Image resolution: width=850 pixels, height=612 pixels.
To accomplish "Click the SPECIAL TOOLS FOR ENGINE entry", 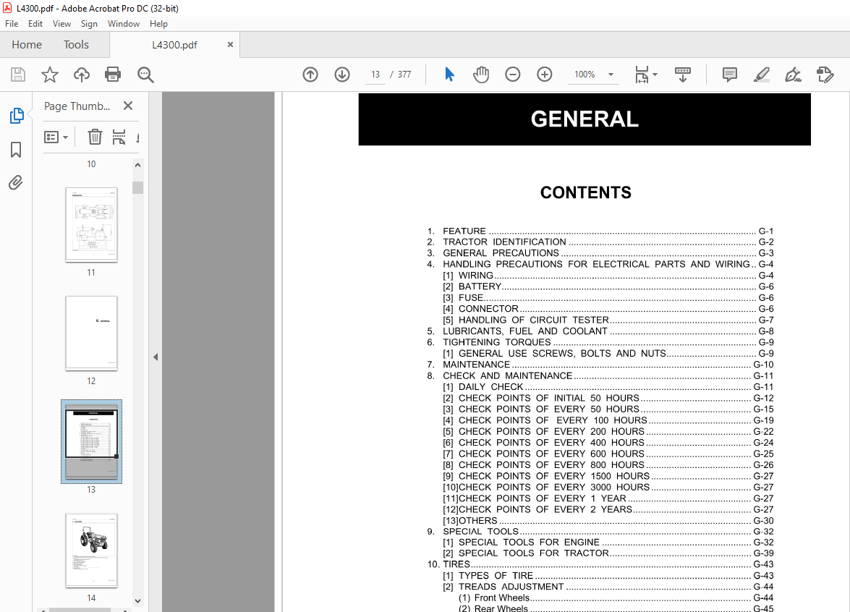I will 608,542.
